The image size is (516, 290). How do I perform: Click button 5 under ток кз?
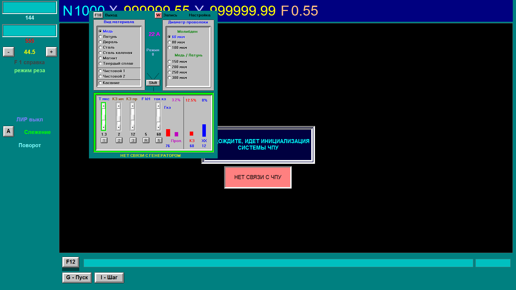coord(159,140)
